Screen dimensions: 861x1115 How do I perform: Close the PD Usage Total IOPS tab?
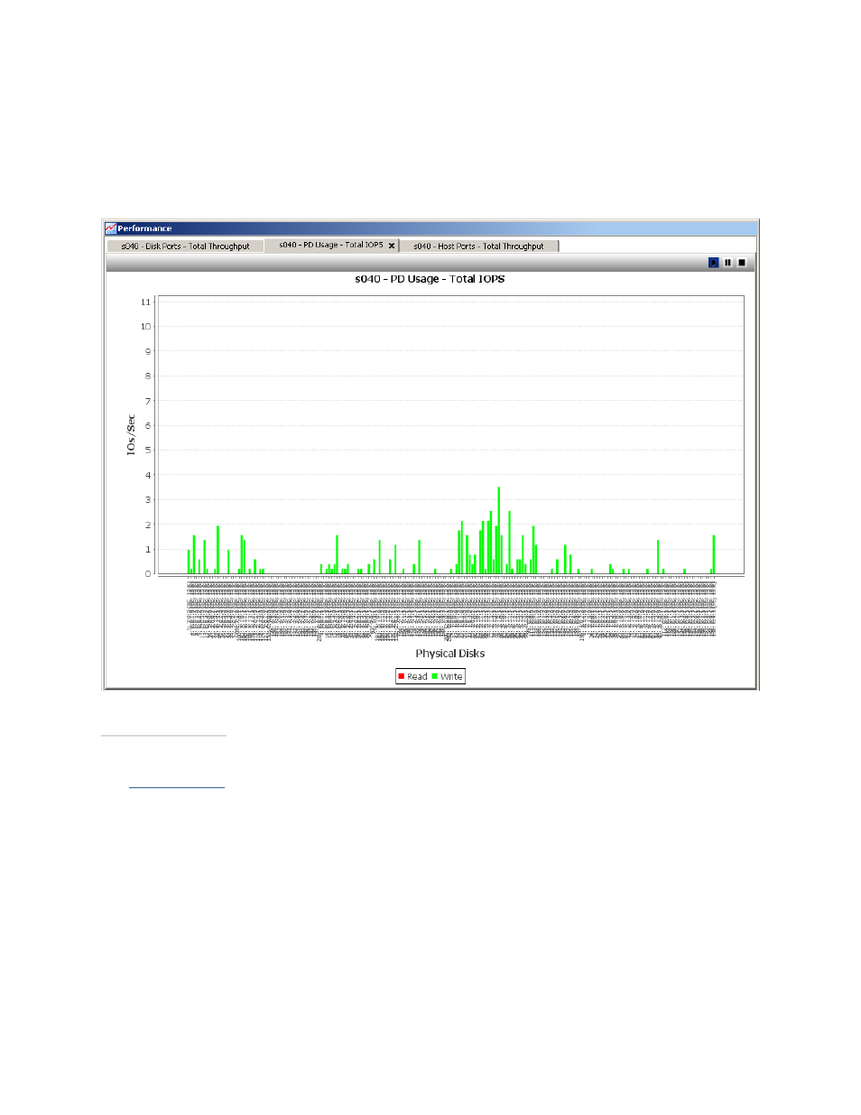pyautogui.click(x=392, y=246)
